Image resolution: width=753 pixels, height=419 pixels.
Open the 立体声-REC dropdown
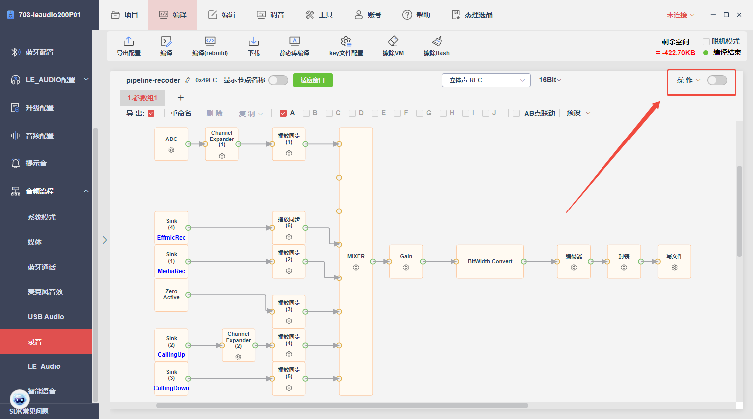pyautogui.click(x=486, y=80)
